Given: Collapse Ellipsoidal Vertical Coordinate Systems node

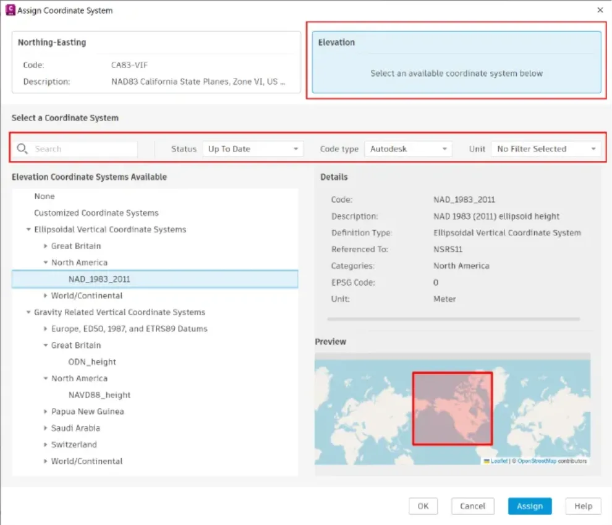Looking at the screenshot, I should [28, 229].
